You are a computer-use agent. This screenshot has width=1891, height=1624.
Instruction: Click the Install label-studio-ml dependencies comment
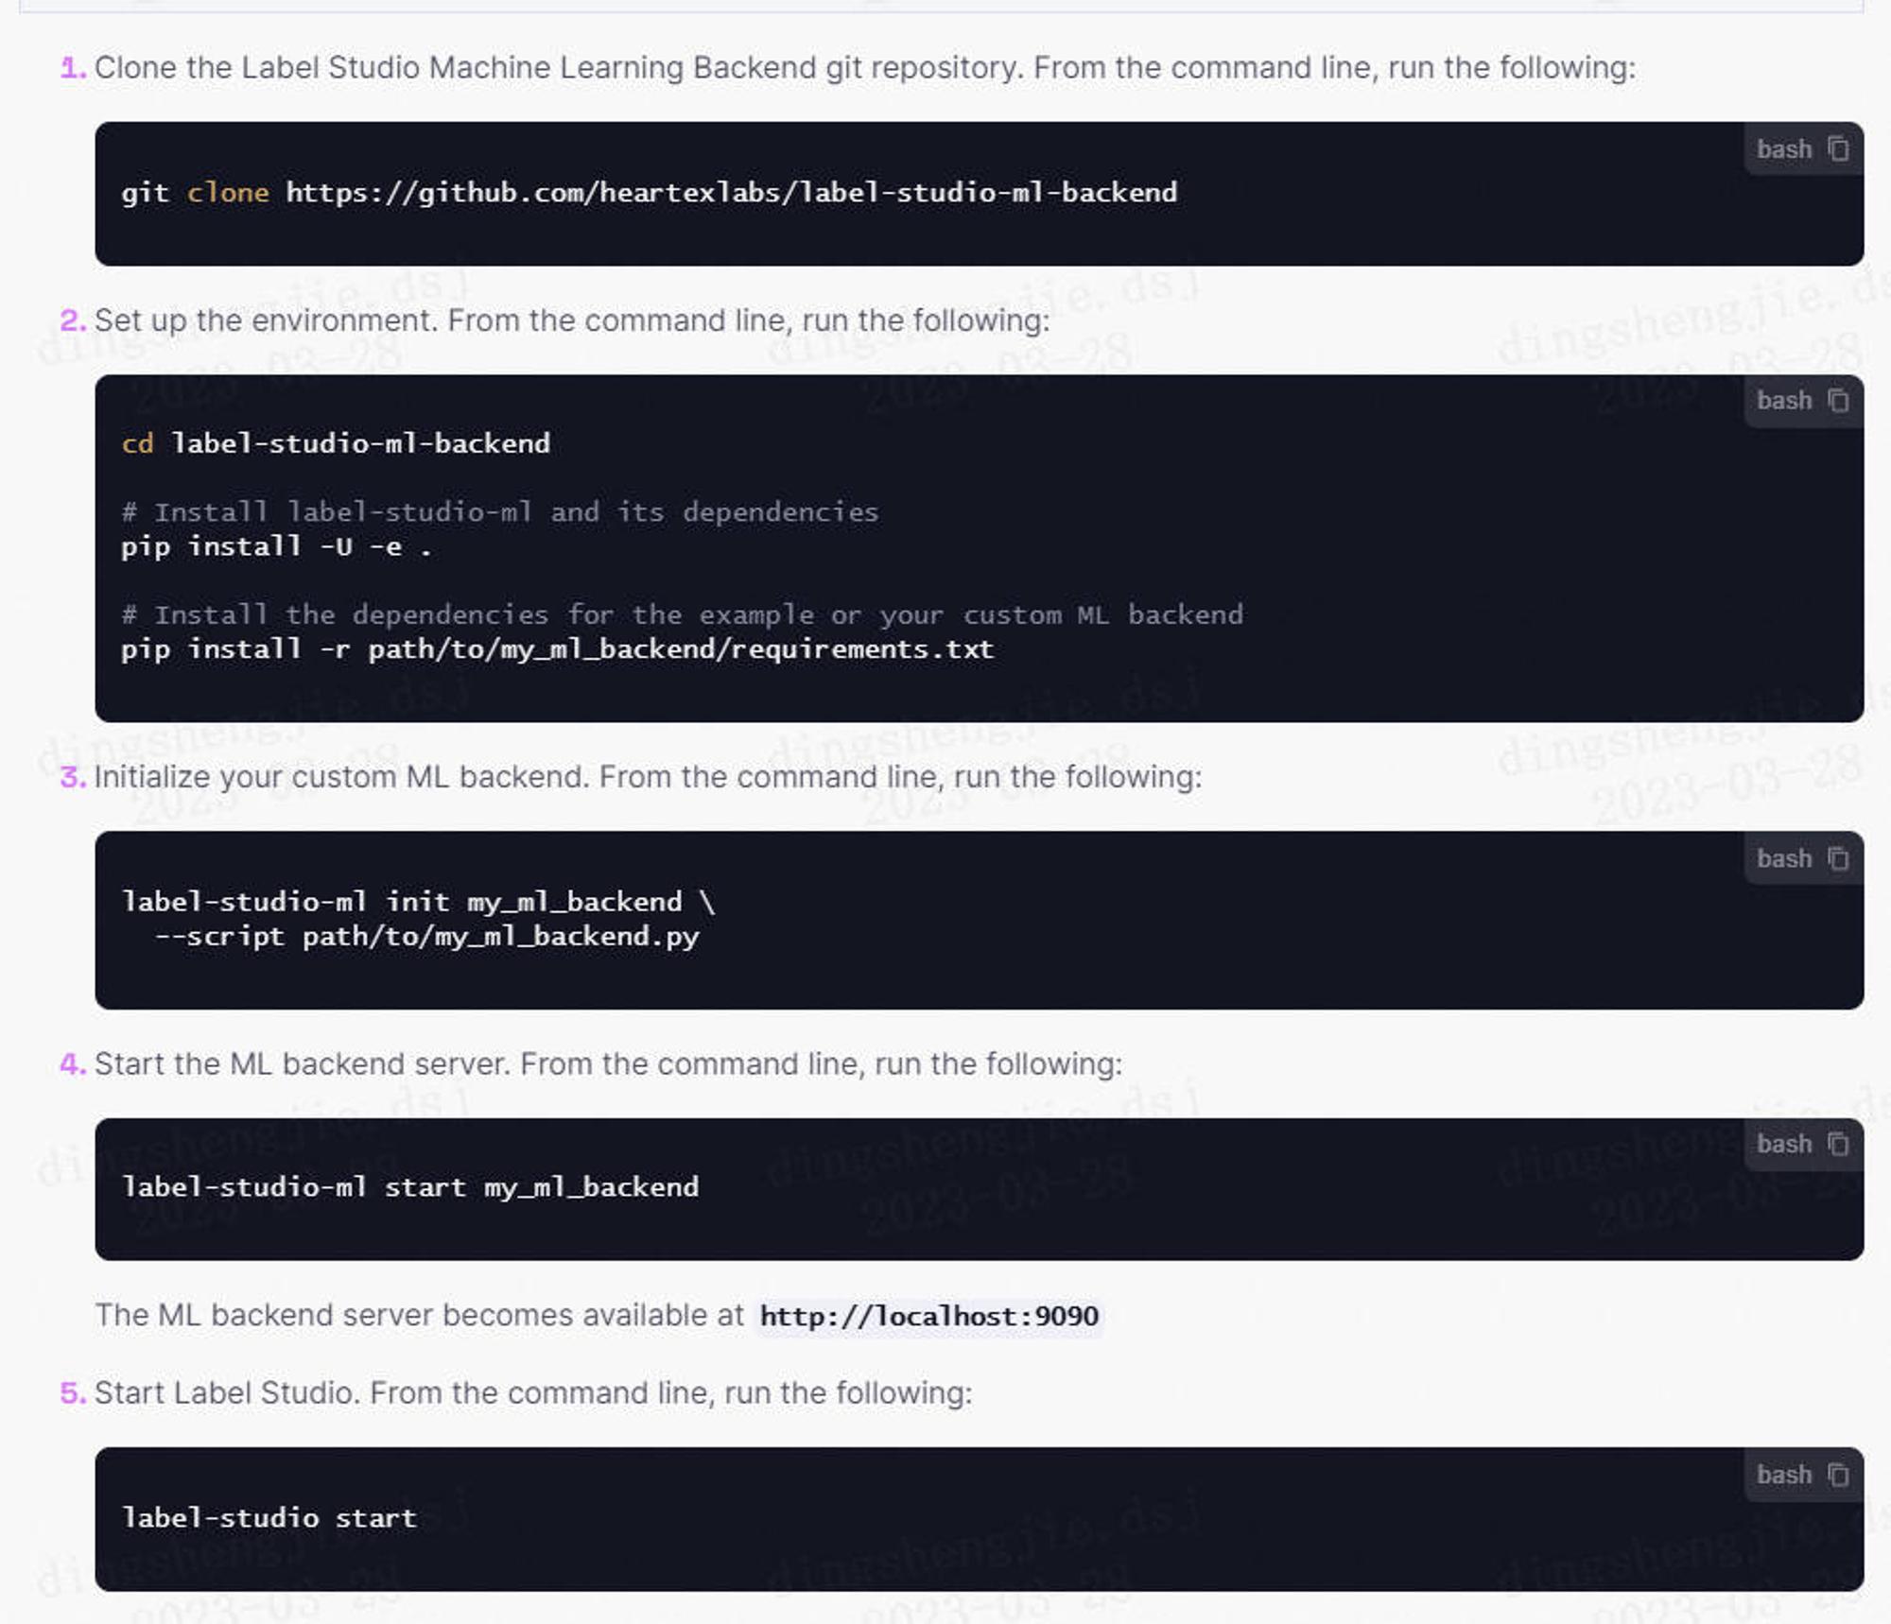[500, 512]
